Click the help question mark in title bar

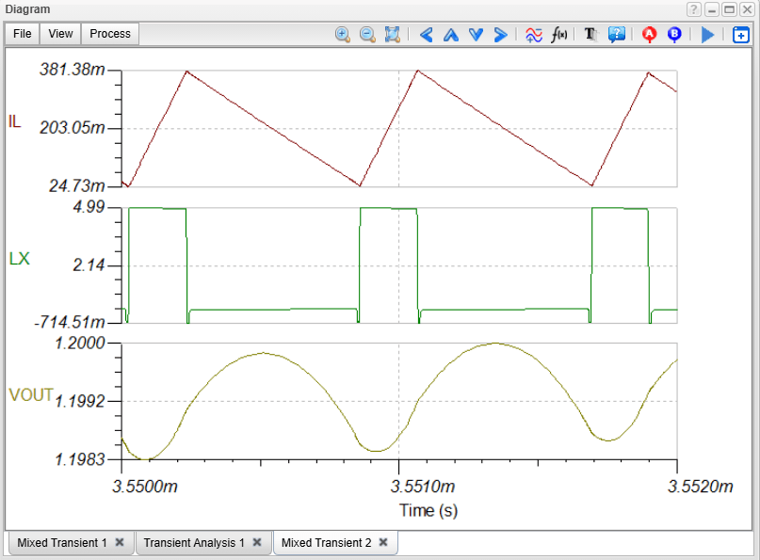694,9
